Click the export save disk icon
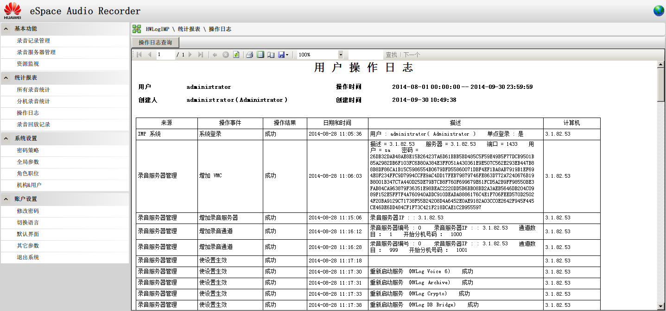This screenshot has height=311, width=666. 281,55
